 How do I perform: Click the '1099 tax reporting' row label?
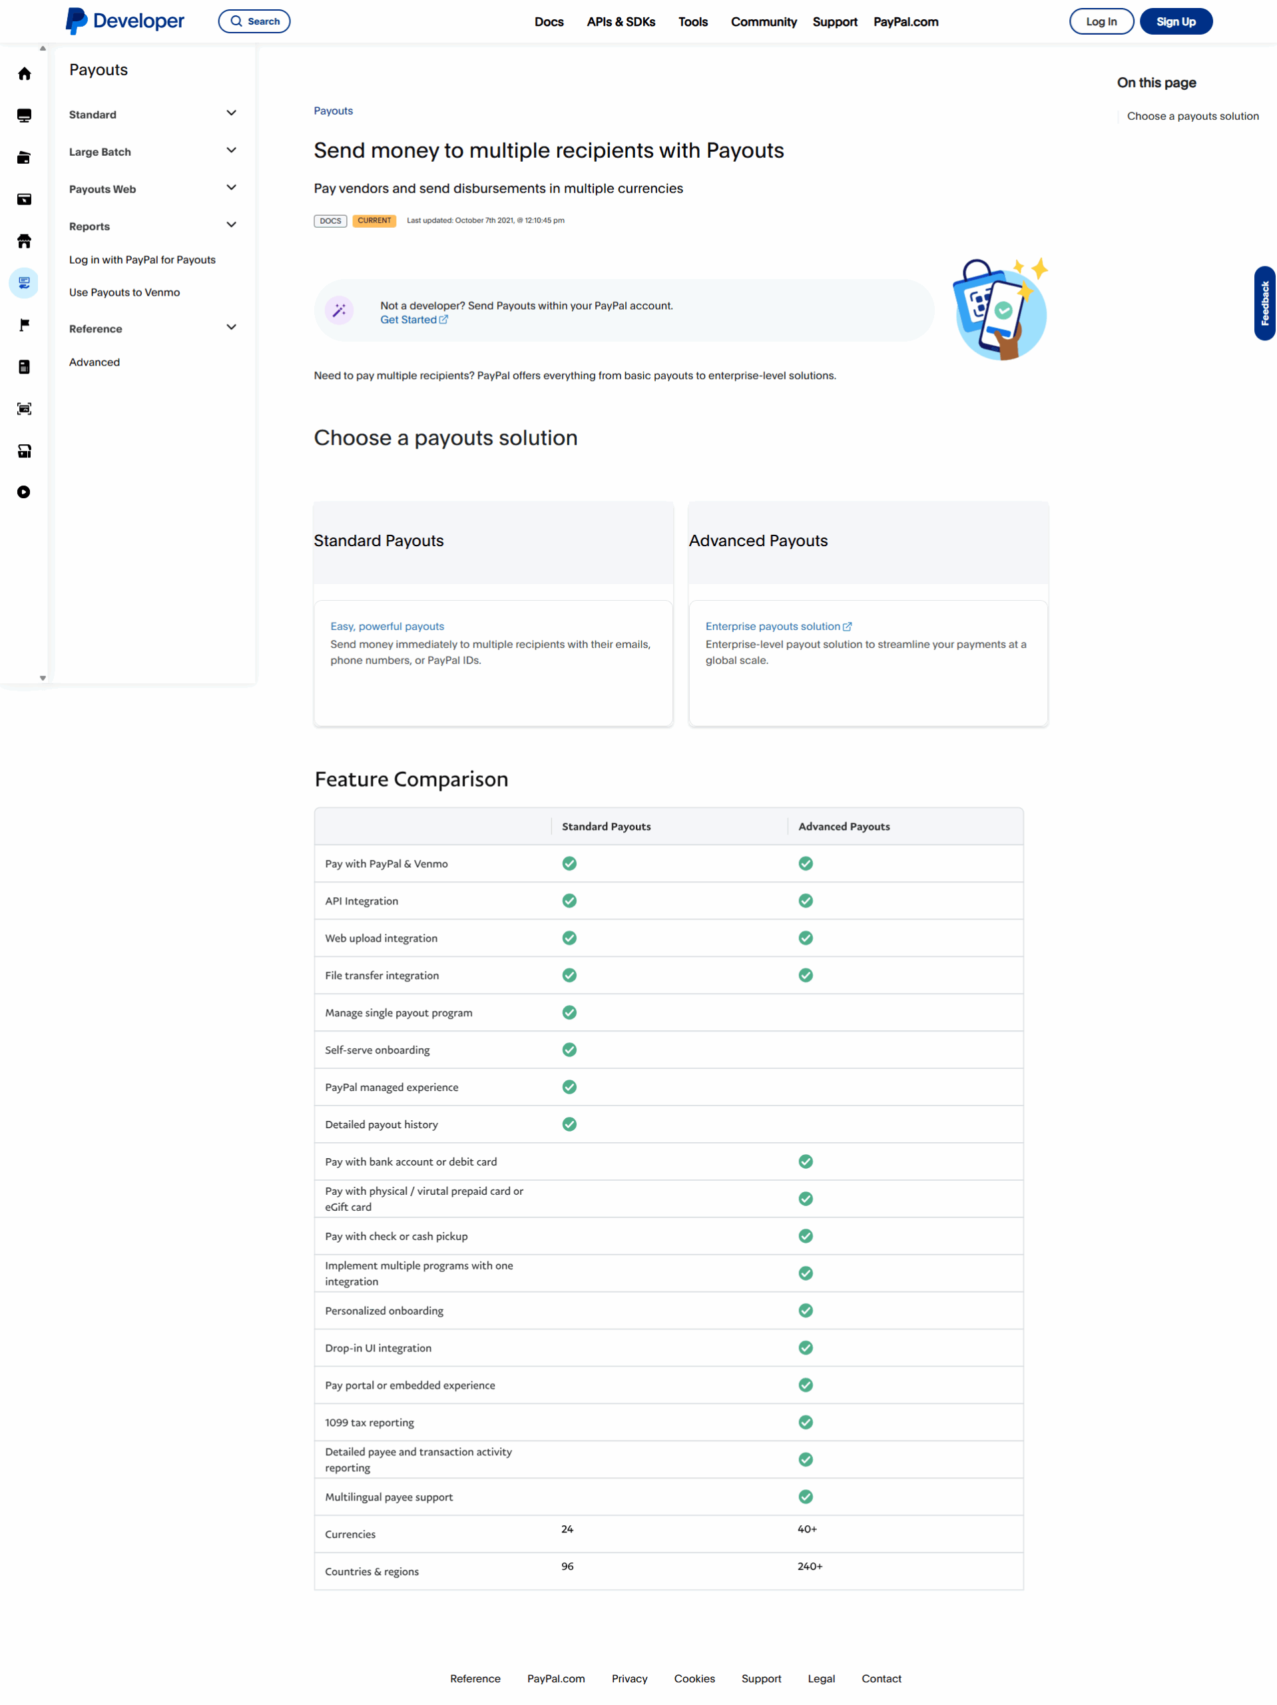pyautogui.click(x=369, y=1422)
